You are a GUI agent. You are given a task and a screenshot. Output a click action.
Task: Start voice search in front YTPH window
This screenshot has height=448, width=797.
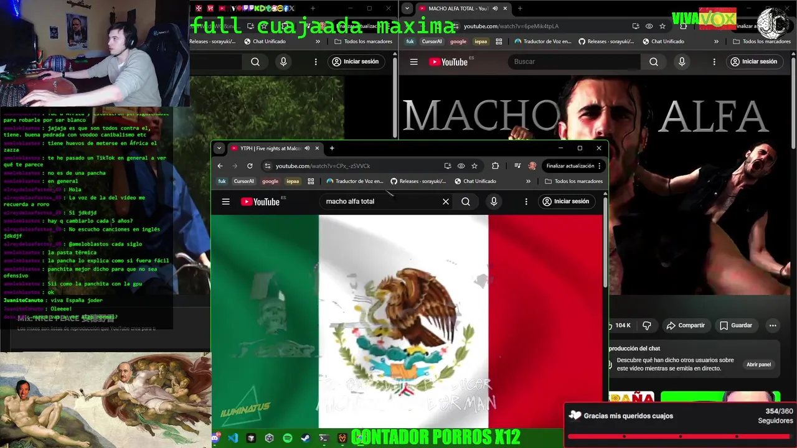(x=494, y=202)
